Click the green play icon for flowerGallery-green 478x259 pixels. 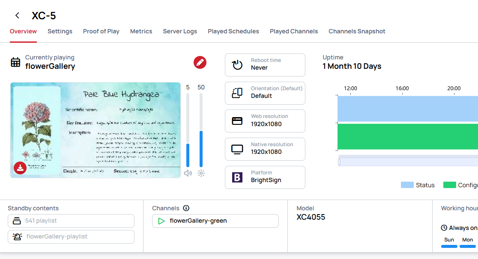pyautogui.click(x=161, y=221)
